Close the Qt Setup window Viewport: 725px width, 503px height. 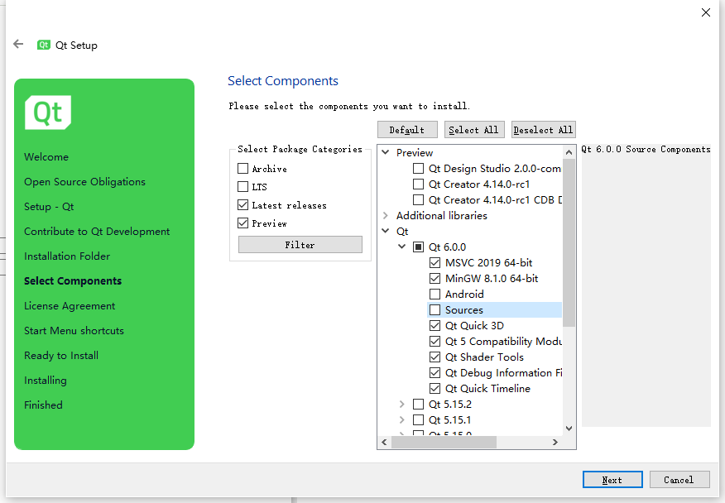point(706,12)
